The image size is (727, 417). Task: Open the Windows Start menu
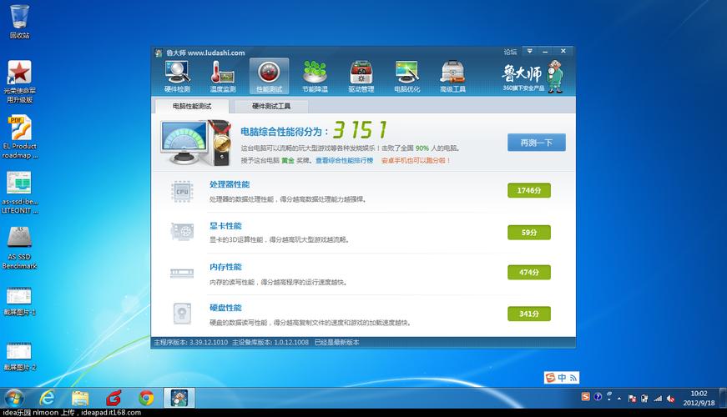click(14, 398)
